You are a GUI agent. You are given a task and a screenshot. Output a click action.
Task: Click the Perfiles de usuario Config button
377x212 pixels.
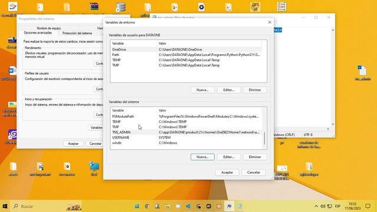pyautogui.click(x=98, y=89)
